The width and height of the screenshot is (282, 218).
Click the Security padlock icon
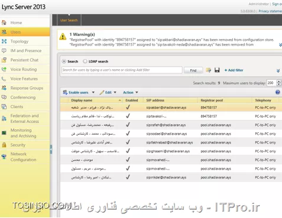coord(4,145)
